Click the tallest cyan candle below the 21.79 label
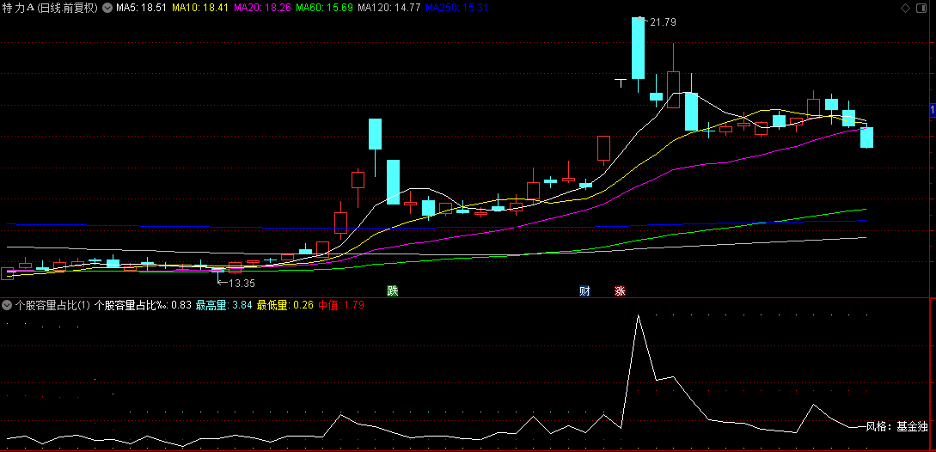The height and width of the screenshot is (452, 936). coord(638,48)
